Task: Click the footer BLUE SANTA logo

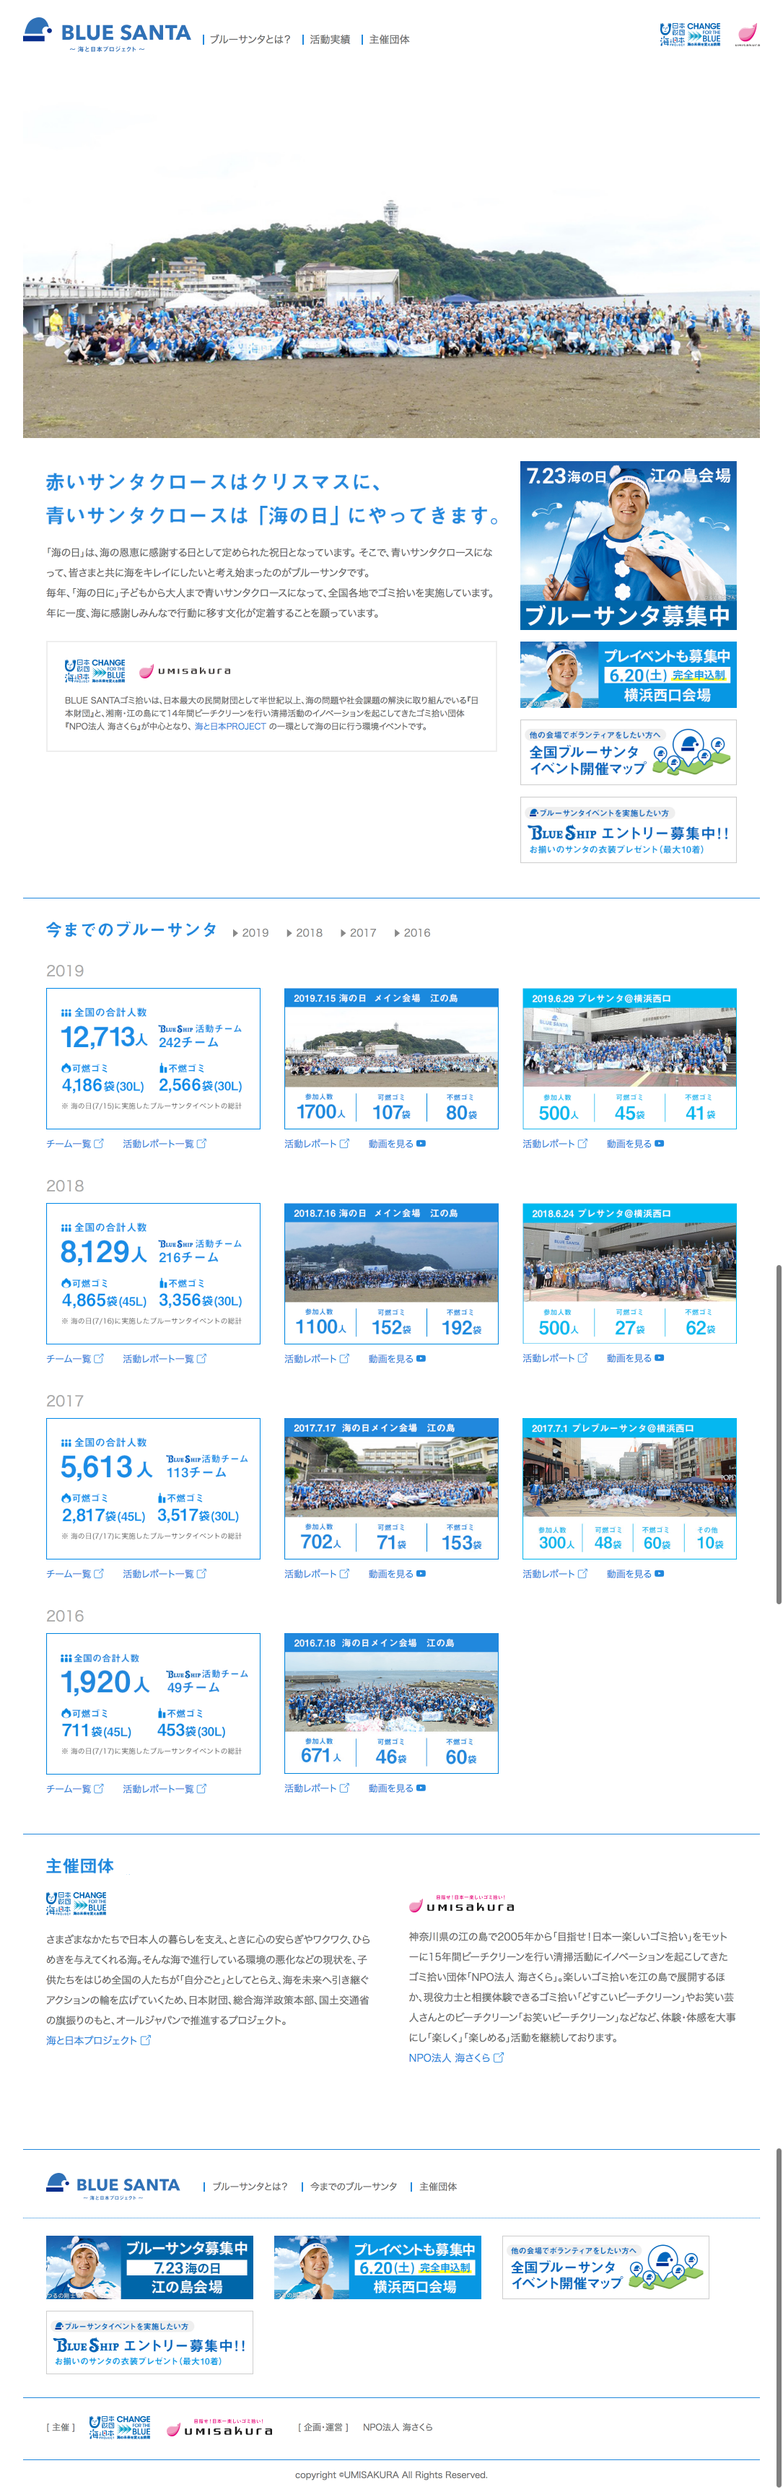Action: click(113, 2186)
